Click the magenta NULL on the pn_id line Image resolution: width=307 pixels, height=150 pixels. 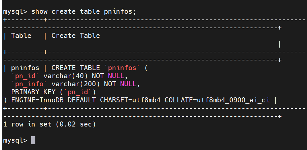point(116,76)
